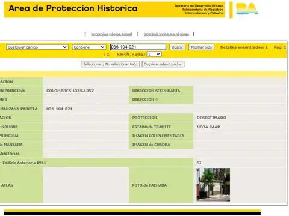The height and width of the screenshot is (216, 289).
Task: Click the 'SI' value for Edificio Anterior a 1941
Action: (199, 163)
